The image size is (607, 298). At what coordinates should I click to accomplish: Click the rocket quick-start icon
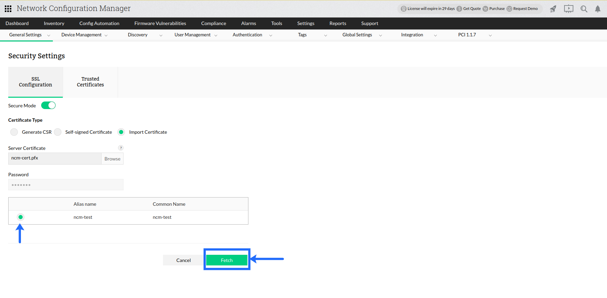(x=553, y=9)
